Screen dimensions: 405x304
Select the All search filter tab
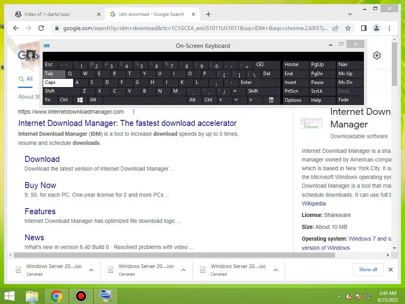click(25, 79)
